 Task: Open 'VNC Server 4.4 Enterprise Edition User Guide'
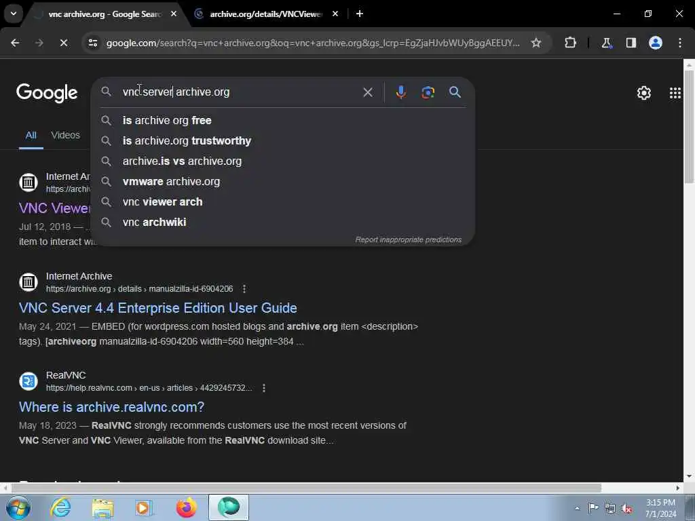[x=157, y=308]
